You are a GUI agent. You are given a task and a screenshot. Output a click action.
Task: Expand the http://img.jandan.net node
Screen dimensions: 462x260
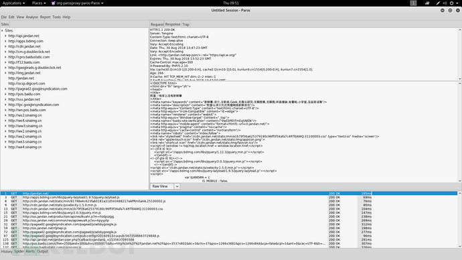coord(5,73)
